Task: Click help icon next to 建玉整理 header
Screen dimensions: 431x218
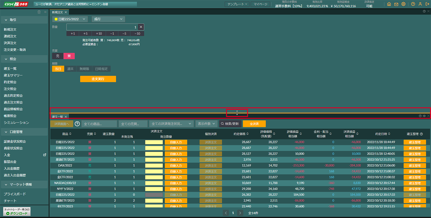Action: (x=421, y=134)
